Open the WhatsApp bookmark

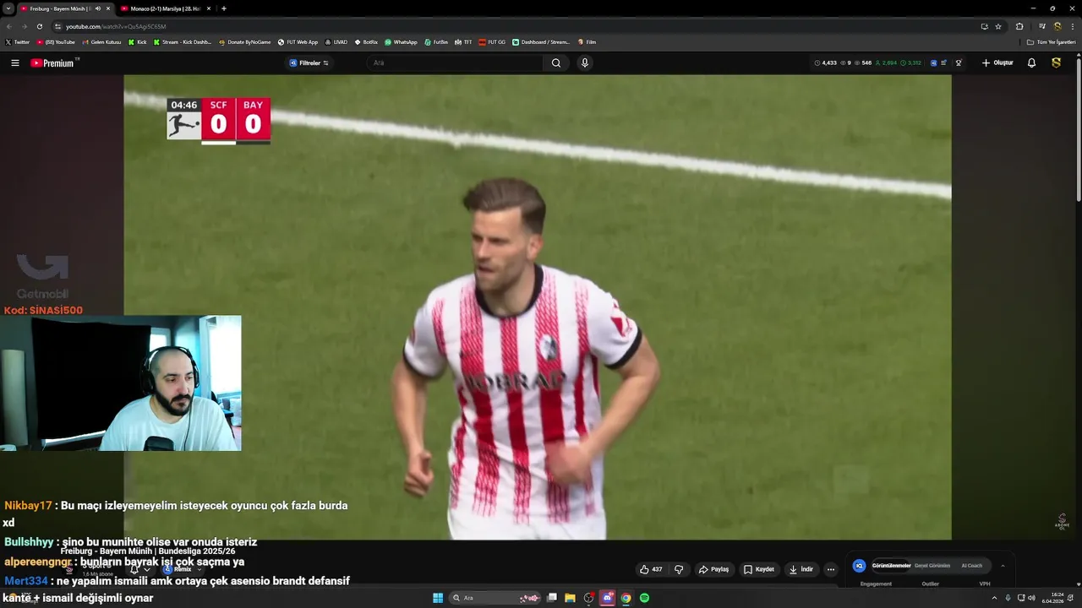[x=401, y=42]
